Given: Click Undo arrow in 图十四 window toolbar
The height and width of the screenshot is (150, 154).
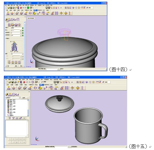Looking at the screenshot, I should click(23, 8).
